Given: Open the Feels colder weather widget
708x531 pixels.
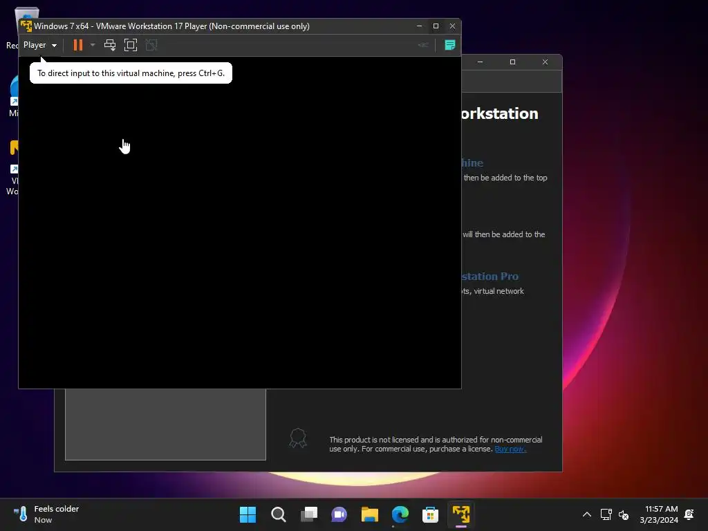Looking at the screenshot, I should [46, 514].
